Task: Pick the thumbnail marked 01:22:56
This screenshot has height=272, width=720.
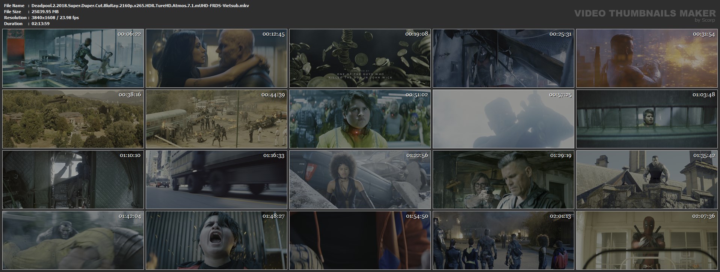Action: [360, 180]
